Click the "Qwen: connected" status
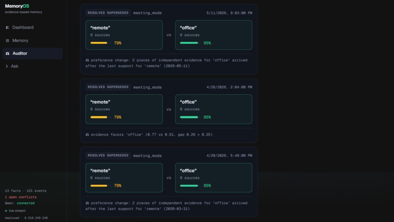394x222 pixels. 20,203
